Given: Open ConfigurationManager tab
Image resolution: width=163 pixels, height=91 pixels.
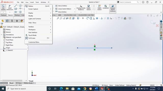Looking at the screenshot, I should pos(12,21).
